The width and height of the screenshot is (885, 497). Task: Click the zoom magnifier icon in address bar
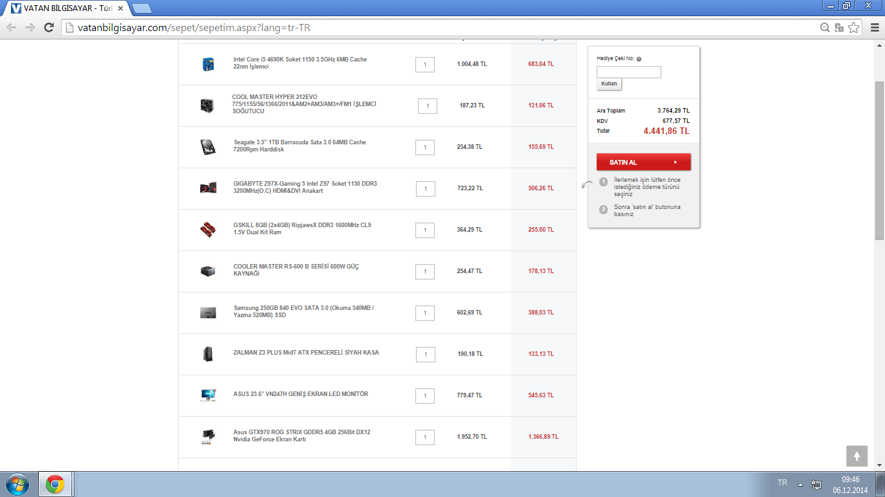pos(825,28)
